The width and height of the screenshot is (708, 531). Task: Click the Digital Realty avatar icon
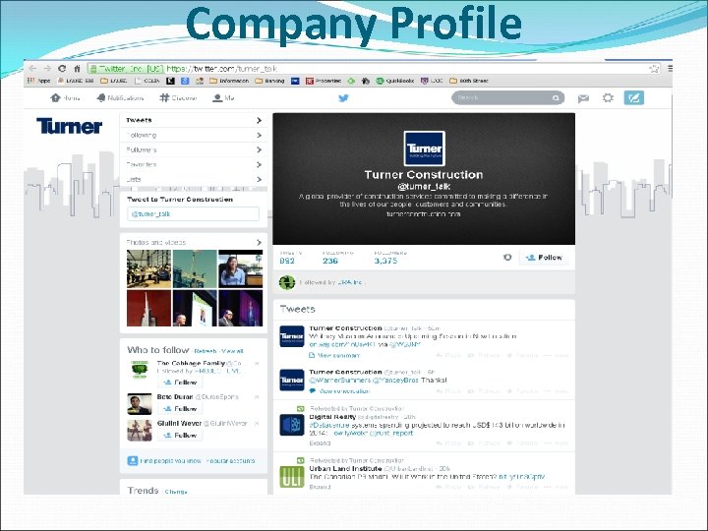point(292,425)
